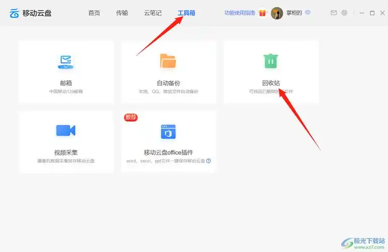The image size is (388, 252).
Task: Click the diamond membership badge icon
Action: [x=308, y=13]
